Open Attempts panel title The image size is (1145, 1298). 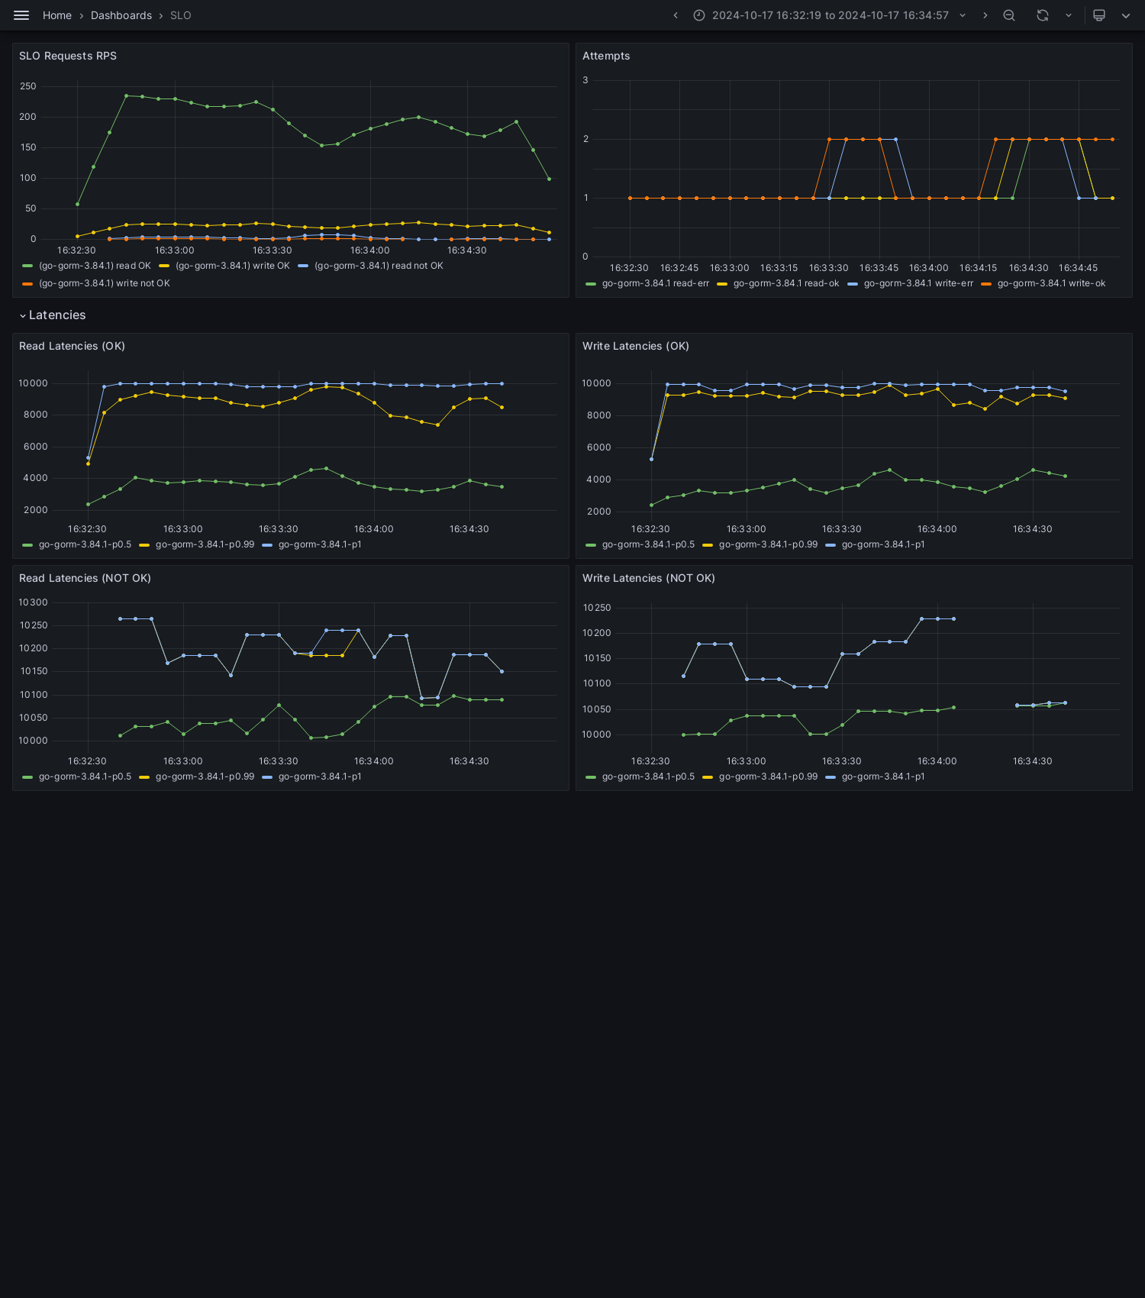606,56
